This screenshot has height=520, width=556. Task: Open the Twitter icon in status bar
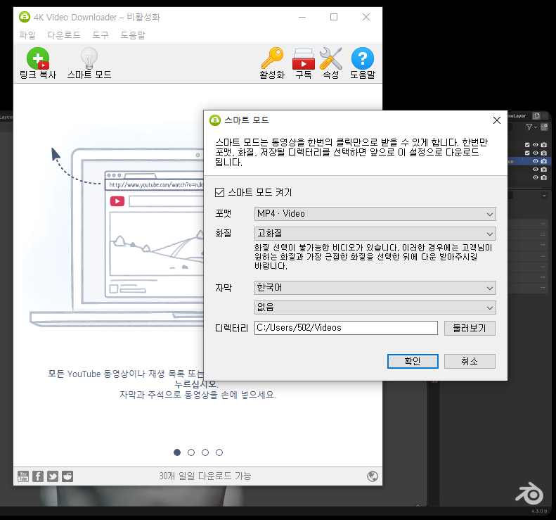53,476
